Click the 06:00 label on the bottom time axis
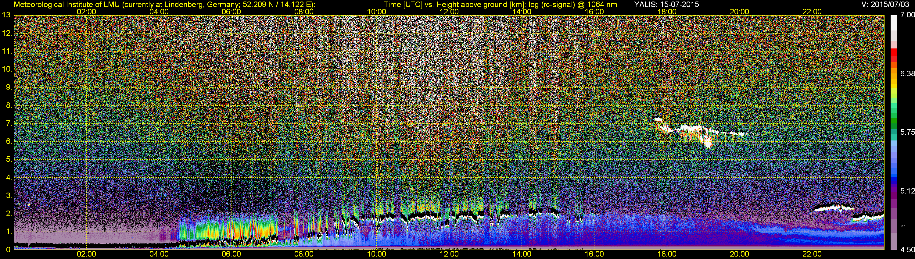The image size is (915, 259). (231, 254)
